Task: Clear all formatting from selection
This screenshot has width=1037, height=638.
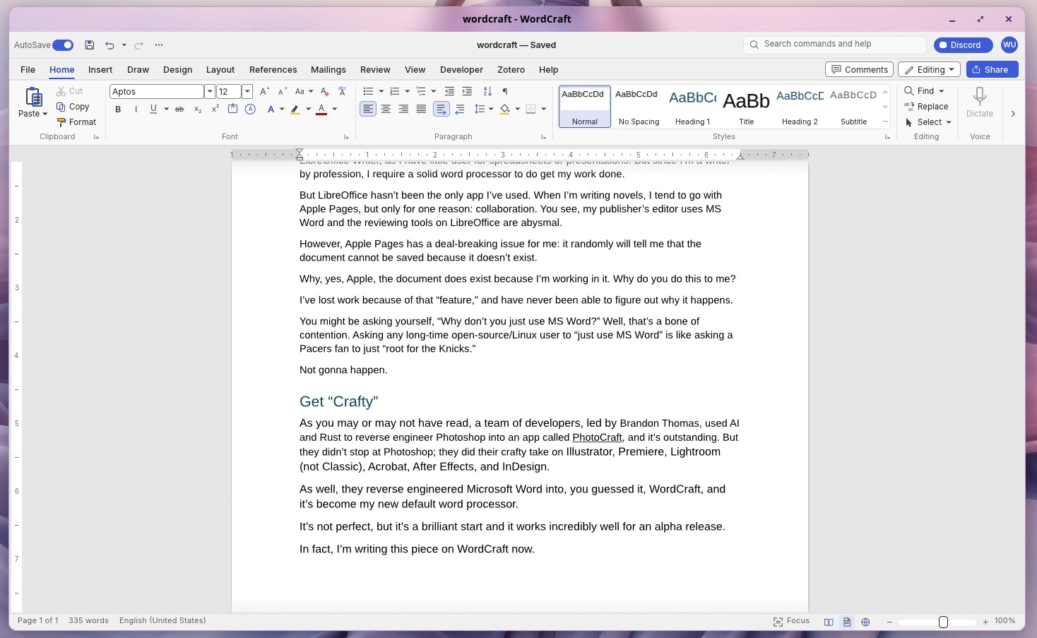Action: tap(324, 91)
